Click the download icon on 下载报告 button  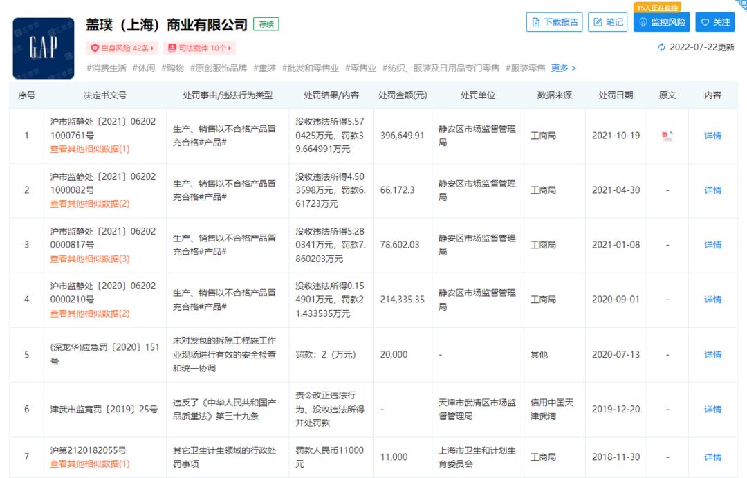537,21
